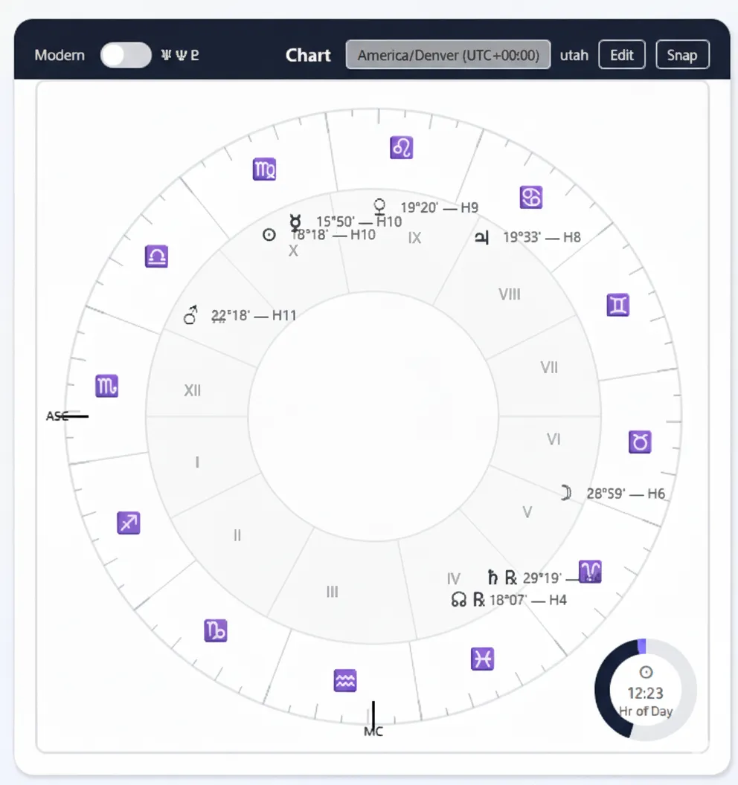Click the Hr of Day progress ring

click(645, 690)
